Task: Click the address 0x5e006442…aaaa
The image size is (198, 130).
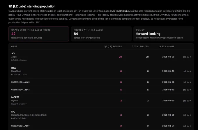Action: [19, 60]
